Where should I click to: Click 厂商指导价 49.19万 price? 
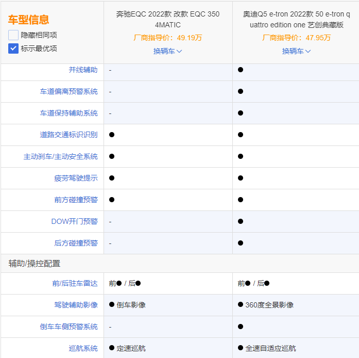(167, 38)
